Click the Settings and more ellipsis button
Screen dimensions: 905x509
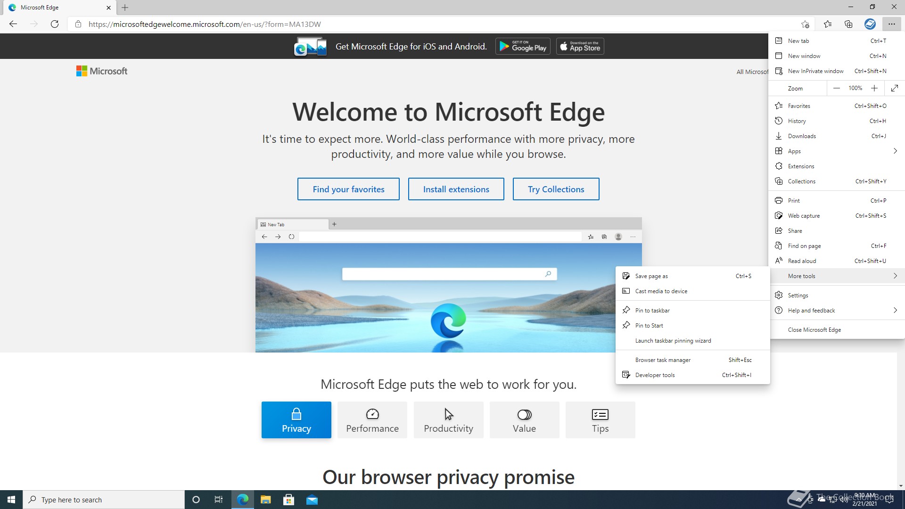tap(891, 24)
